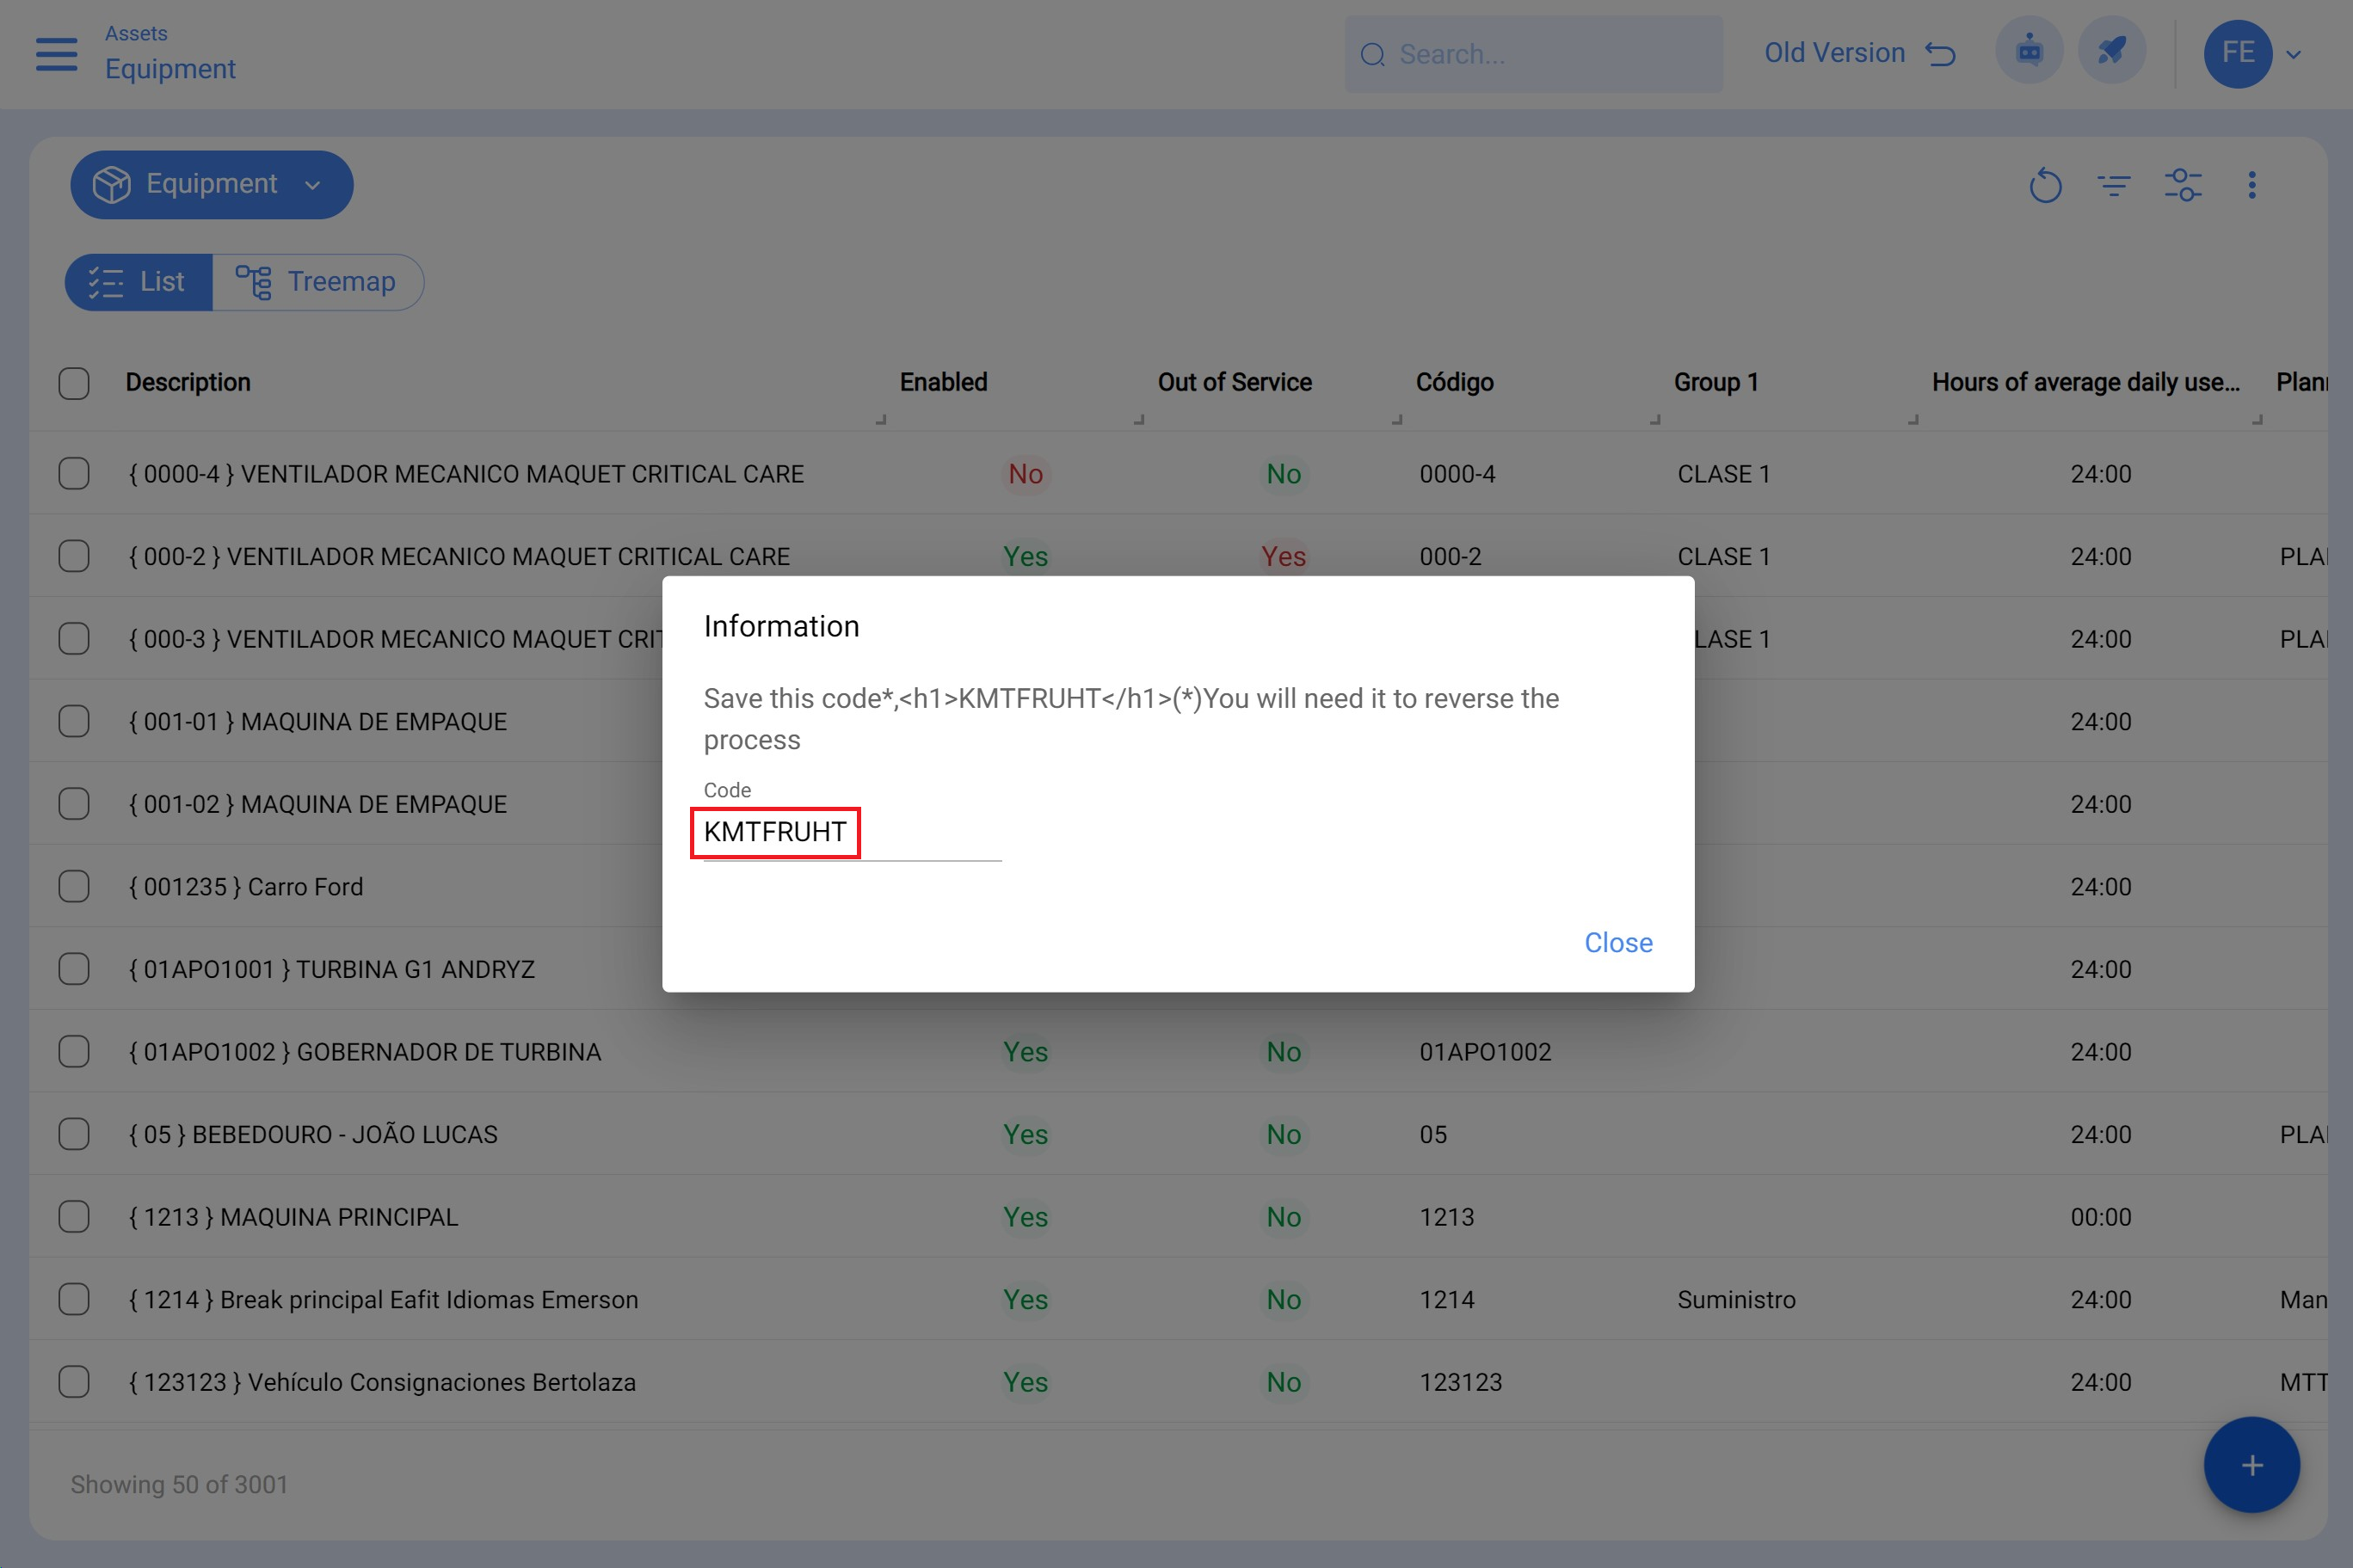Open the hamburger navigation menu
Viewport: 2353px width, 1568px height.
[56, 54]
